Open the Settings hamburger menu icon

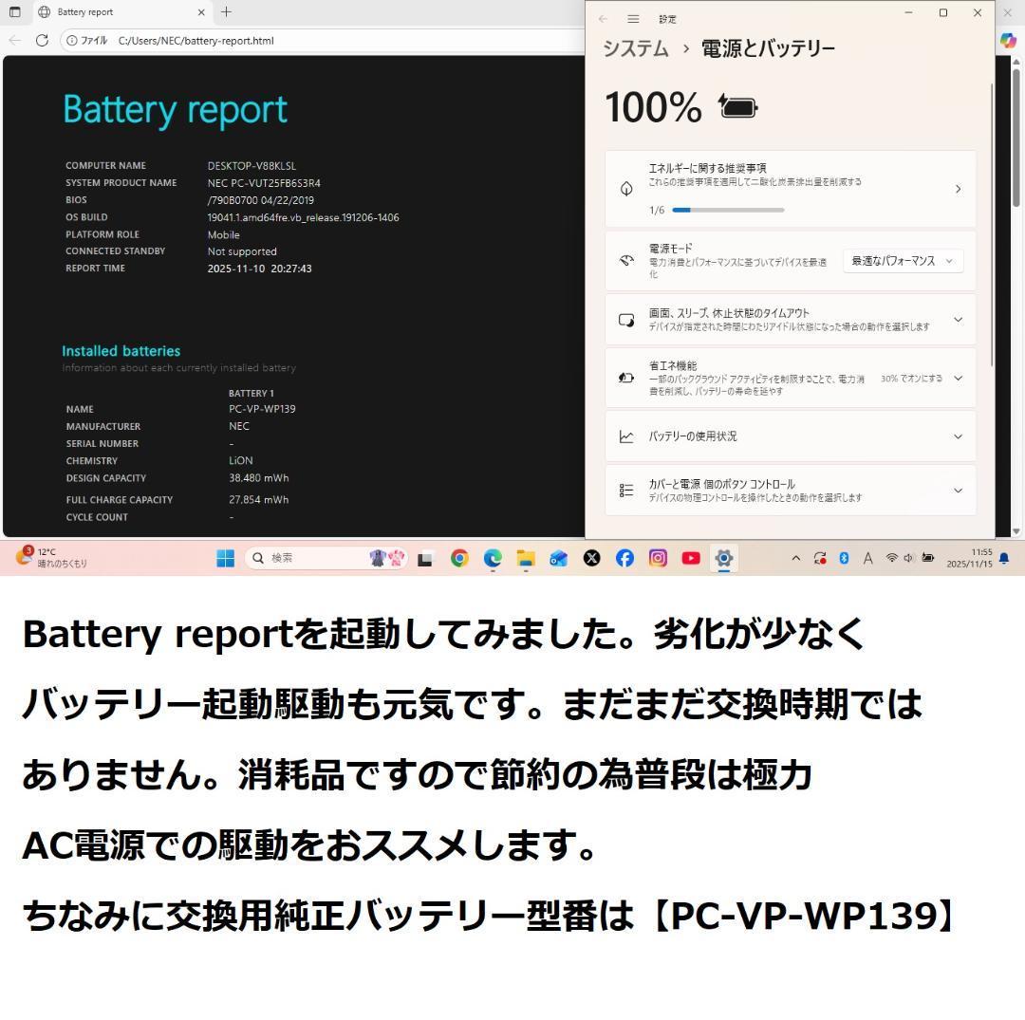(x=632, y=18)
